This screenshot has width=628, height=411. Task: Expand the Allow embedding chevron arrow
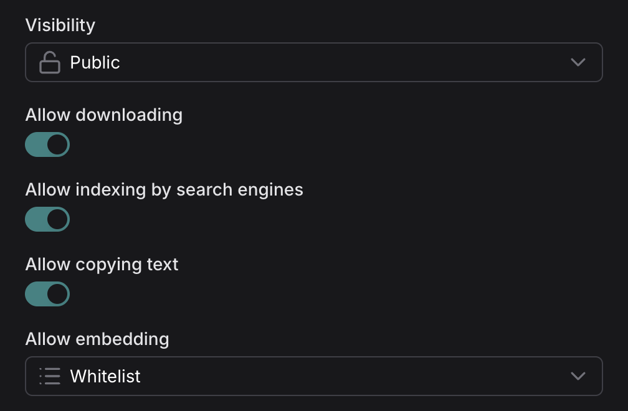(578, 376)
